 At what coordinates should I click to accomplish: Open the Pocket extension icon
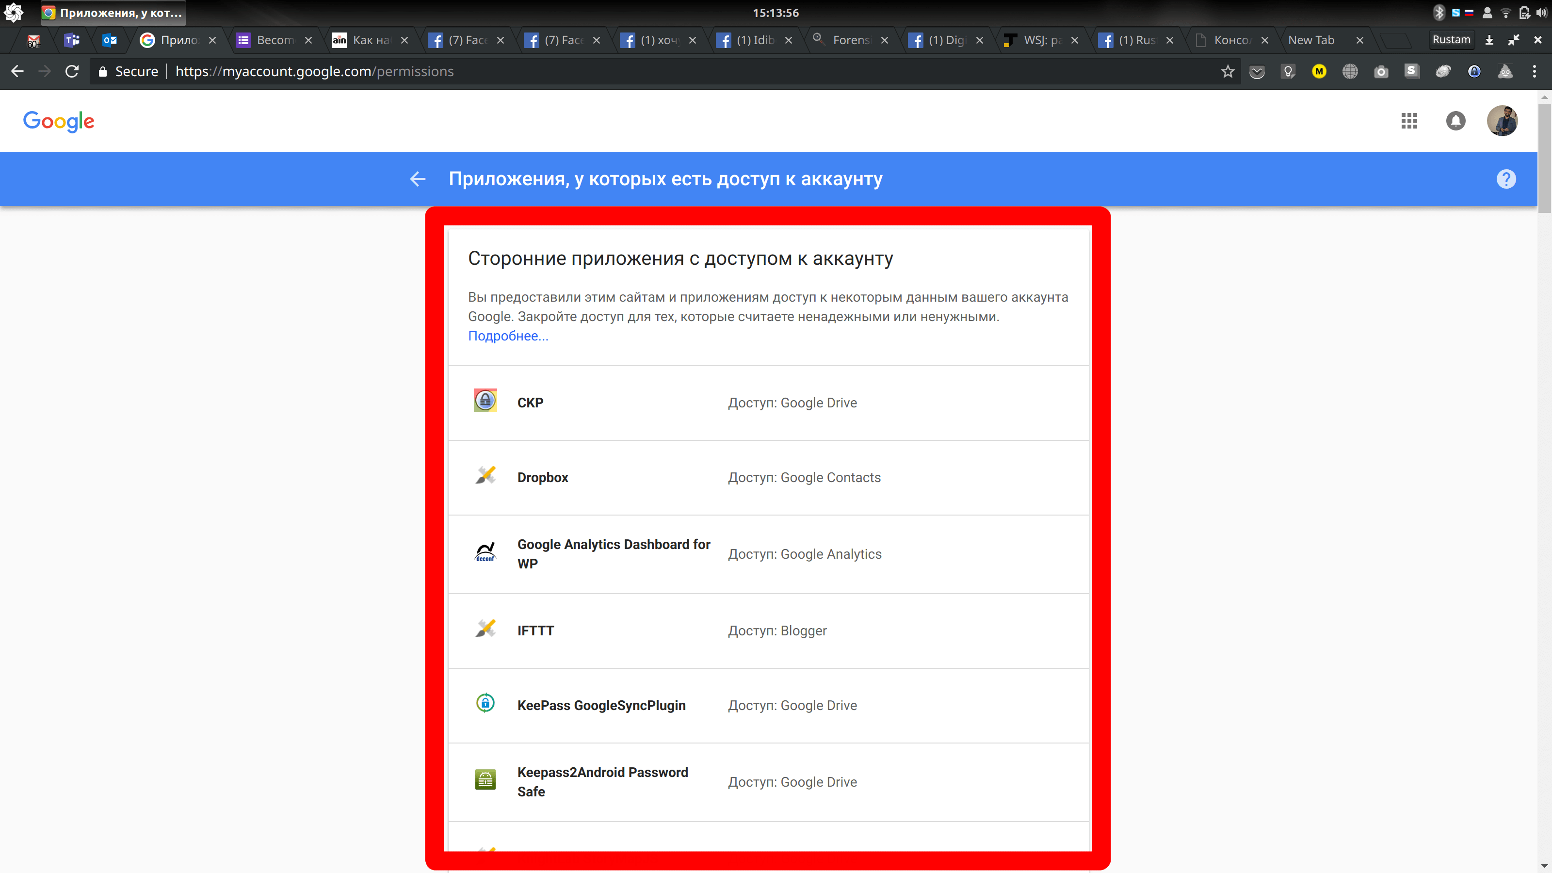(x=1257, y=72)
